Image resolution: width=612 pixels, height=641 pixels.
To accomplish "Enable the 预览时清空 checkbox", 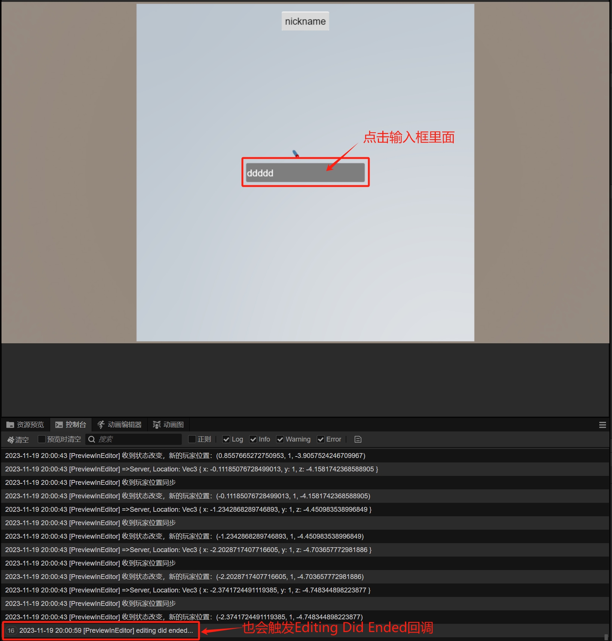I will click(x=42, y=439).
